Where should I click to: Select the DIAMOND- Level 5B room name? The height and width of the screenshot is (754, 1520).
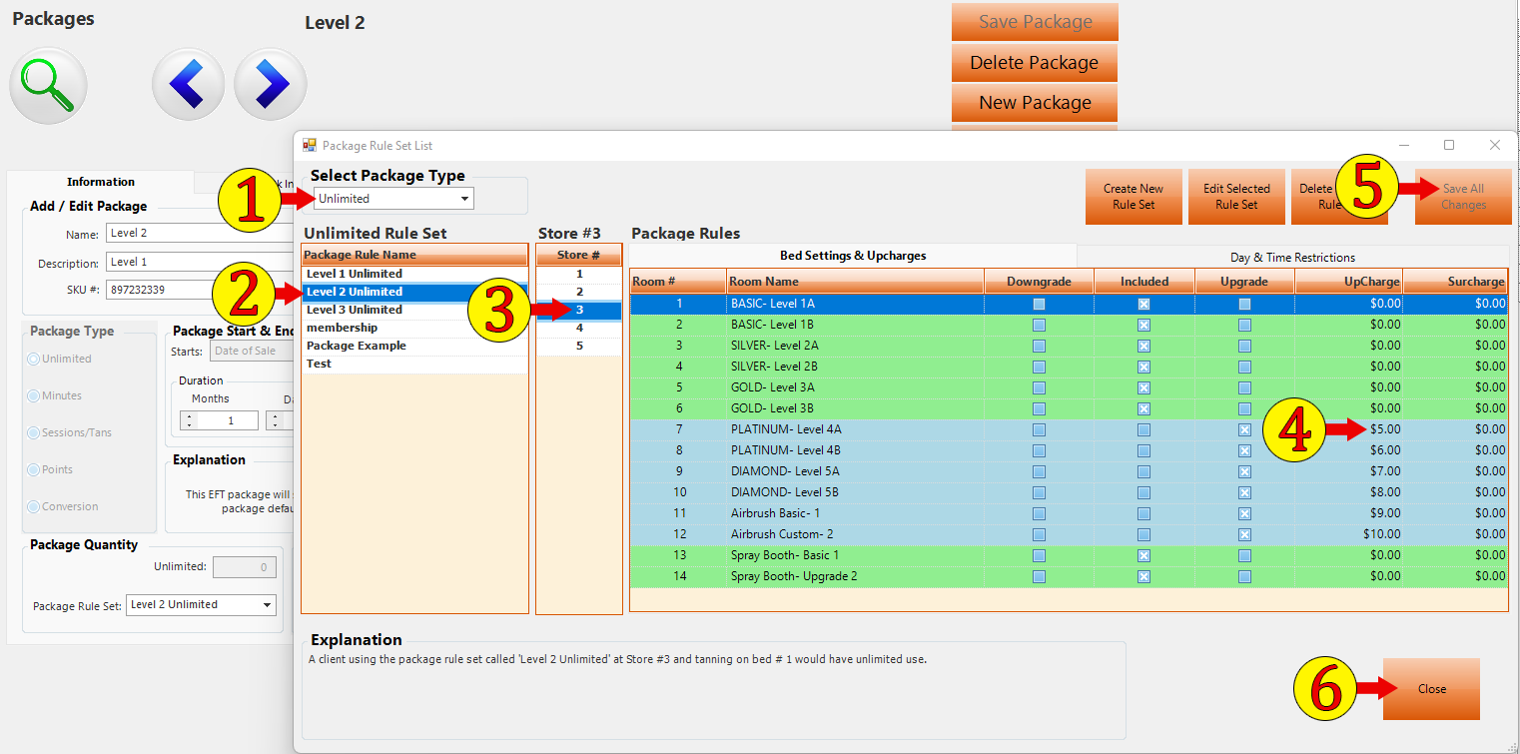click(x=785, y=492)
